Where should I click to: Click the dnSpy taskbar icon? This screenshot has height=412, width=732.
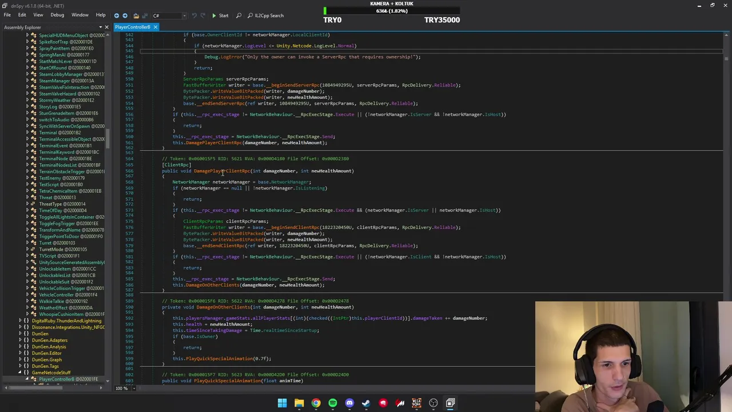click(450, 403)
